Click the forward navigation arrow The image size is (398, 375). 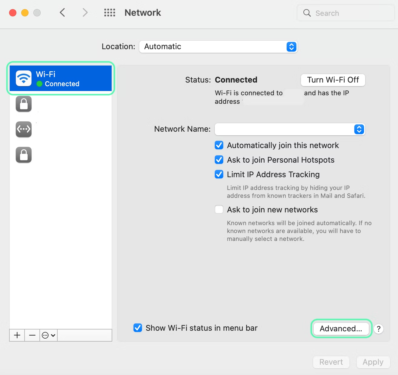85,12
